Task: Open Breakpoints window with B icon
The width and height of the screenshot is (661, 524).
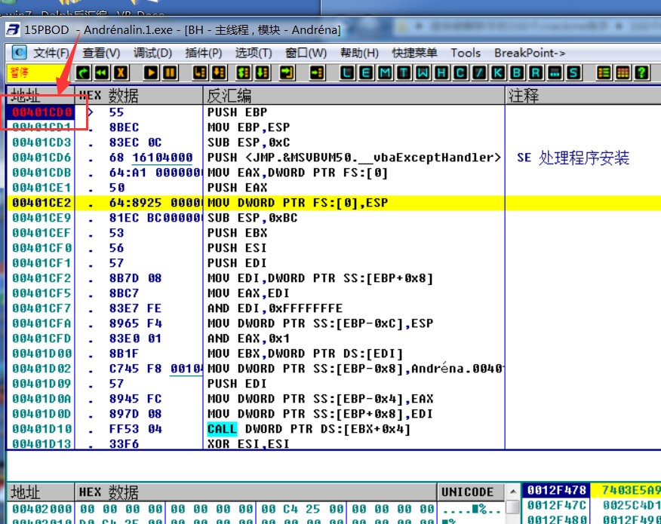Action: coord(516,73)
